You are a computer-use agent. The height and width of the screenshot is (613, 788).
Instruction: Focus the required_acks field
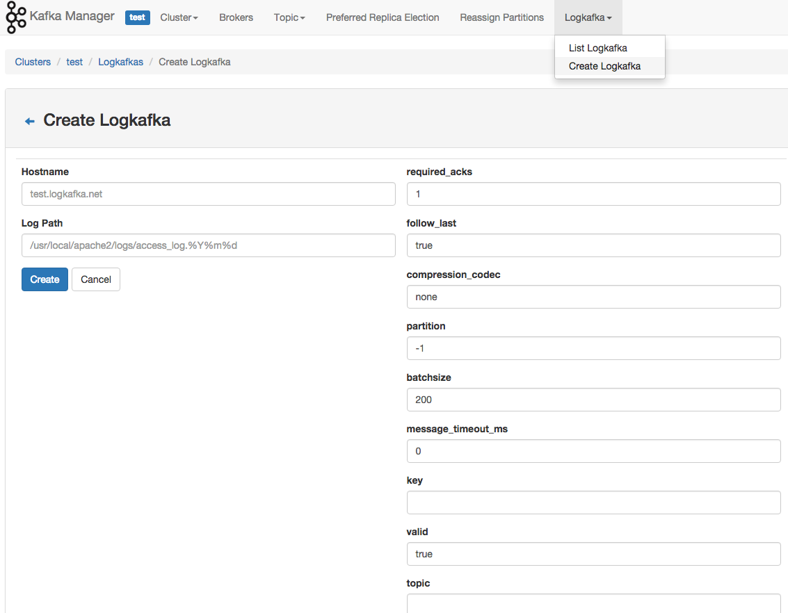[x=593, y=194]
